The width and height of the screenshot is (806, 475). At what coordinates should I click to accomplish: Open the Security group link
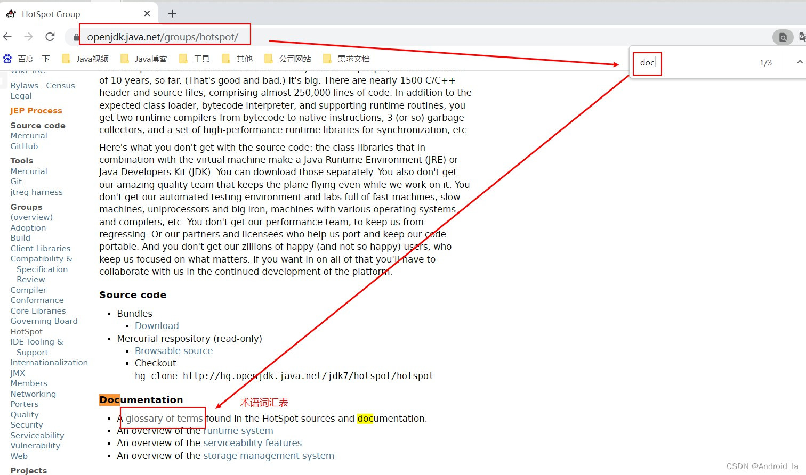point(27,425)
